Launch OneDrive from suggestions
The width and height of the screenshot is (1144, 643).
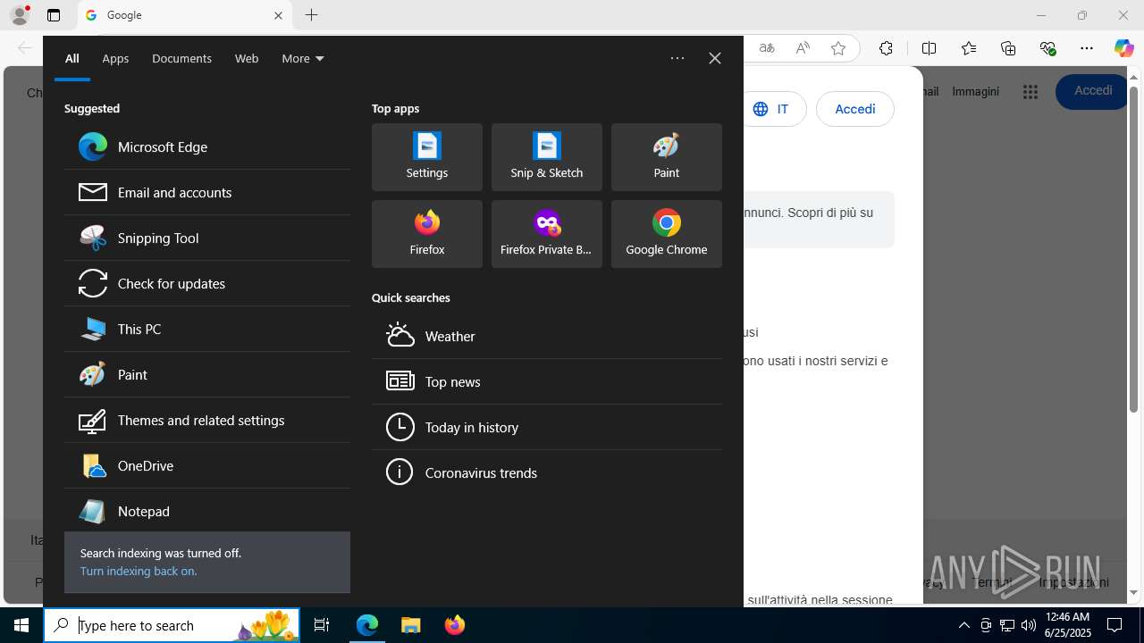click(x=207, y=465)
